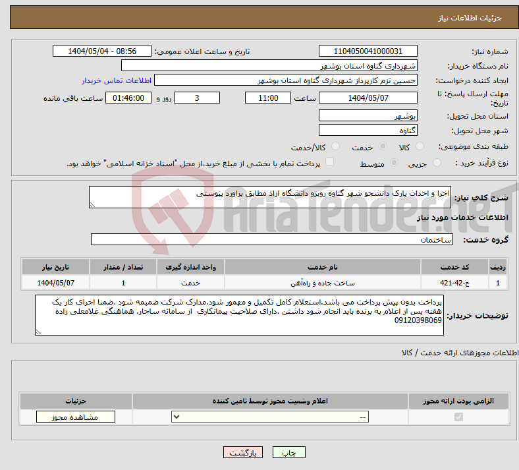The width and height of the screenshot is (519, 470).
Task: Click the جزئیات column header in permits table
Action: tap(76, 401)
